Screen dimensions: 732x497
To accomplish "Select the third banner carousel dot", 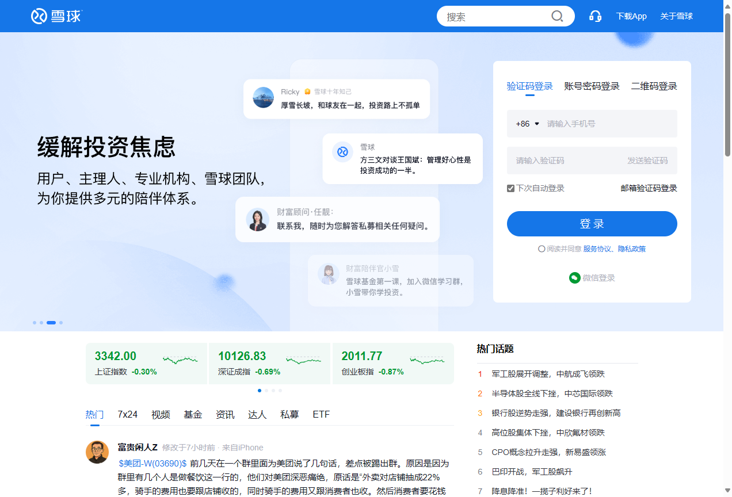I will point(51,323).
